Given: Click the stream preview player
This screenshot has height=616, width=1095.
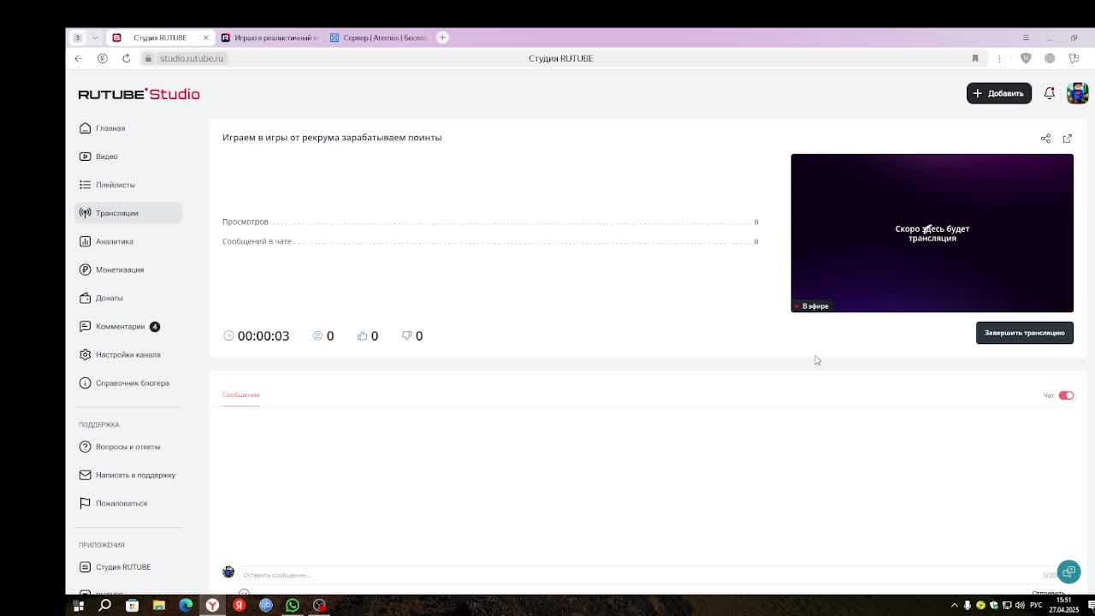Looking at the screenshot, I should 932,233.
